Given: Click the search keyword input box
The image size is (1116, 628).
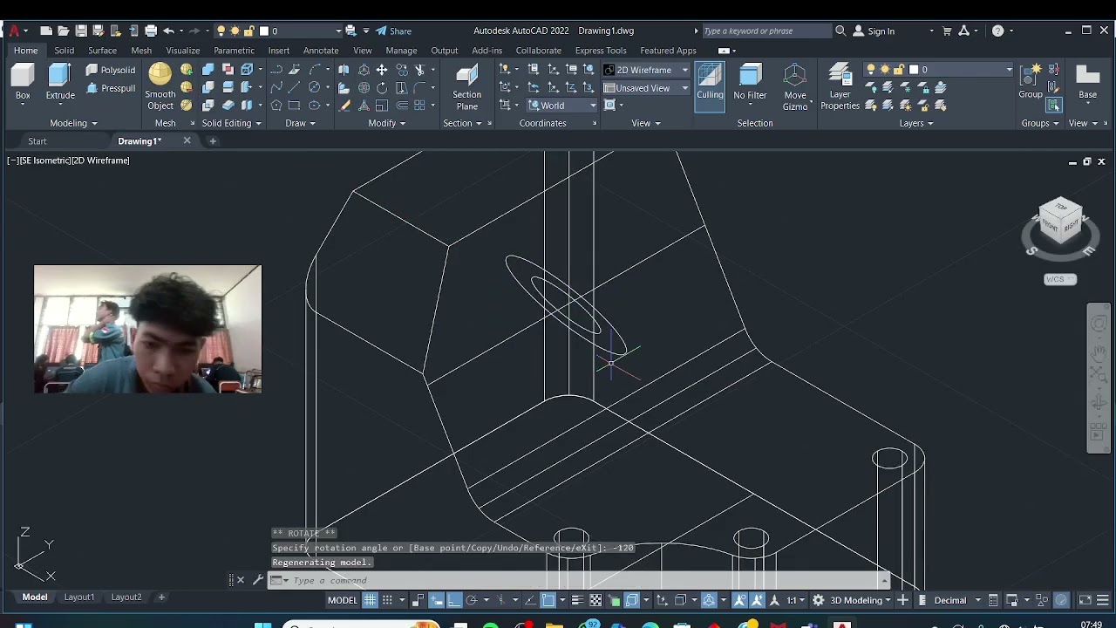Looking at the screenshot, I should tap(766, 31).
